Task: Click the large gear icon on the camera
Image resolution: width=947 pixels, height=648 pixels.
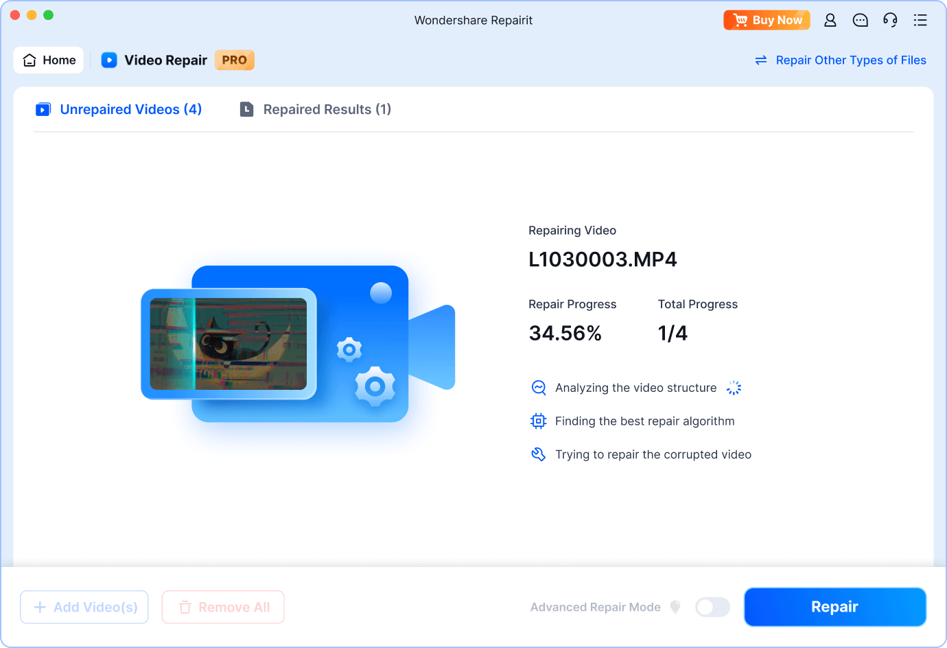Action: coord(375,386)
